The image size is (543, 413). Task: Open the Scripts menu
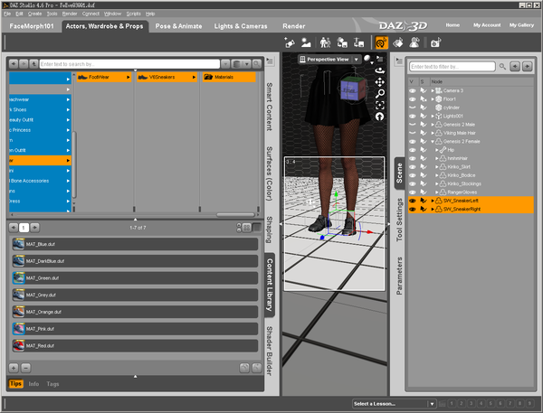[133, 14]
